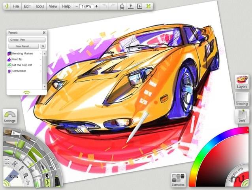Image resolution: width=252 pixels, height=190 pixels.
Task: Click the easel canvas positioning icon
Action: click(122, 6)
